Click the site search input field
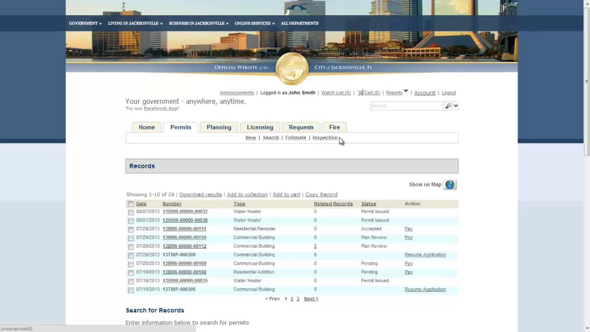The height and width of the screenshot is (332, 590). pos(406,106)
